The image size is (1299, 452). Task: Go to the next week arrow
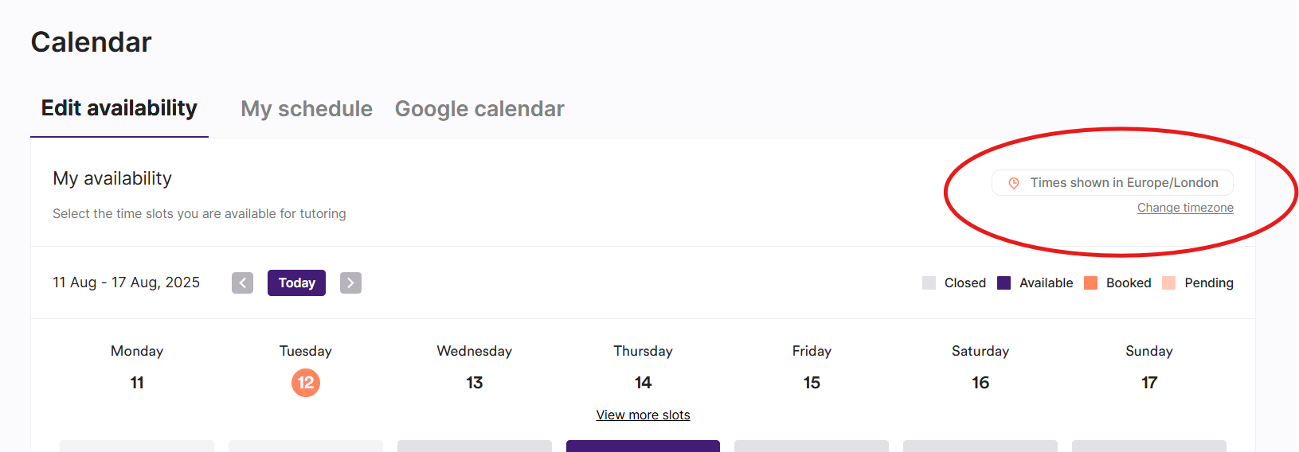click(x=350, y=282)
